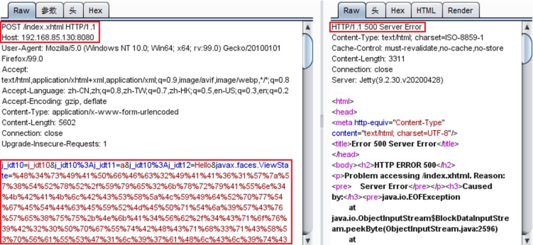The width and height of the screenshot is (533, 245).
Task: Click the 'Content-Length: 3311' response header
Action: [x=368, y=59]
